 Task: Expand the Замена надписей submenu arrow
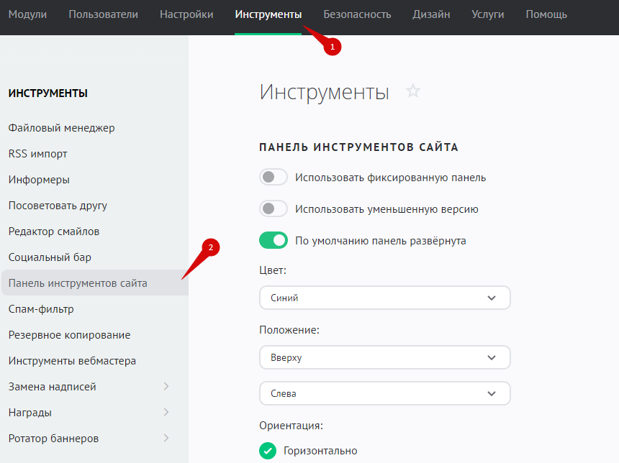pos(166,387)
